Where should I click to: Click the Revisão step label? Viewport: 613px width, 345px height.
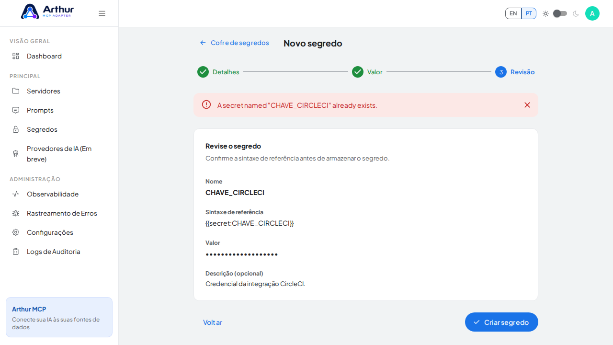pos(522,72)
